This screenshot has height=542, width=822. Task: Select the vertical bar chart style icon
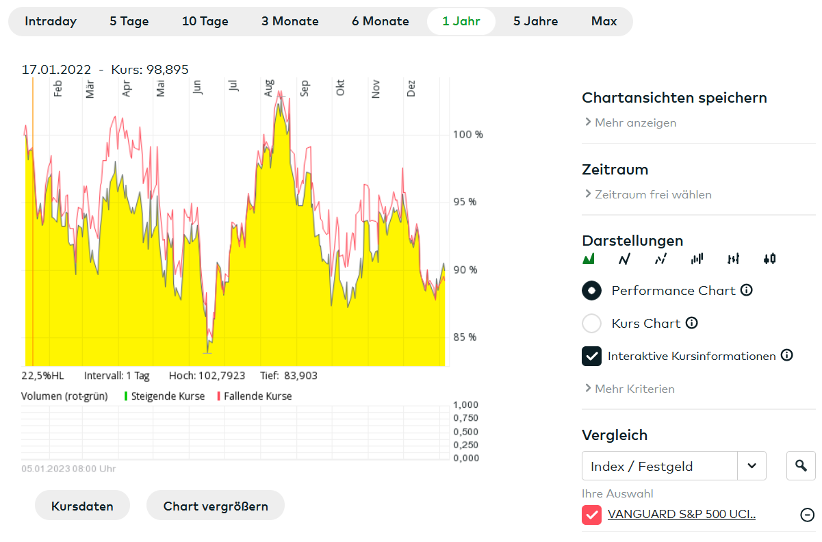click(697, 259)
